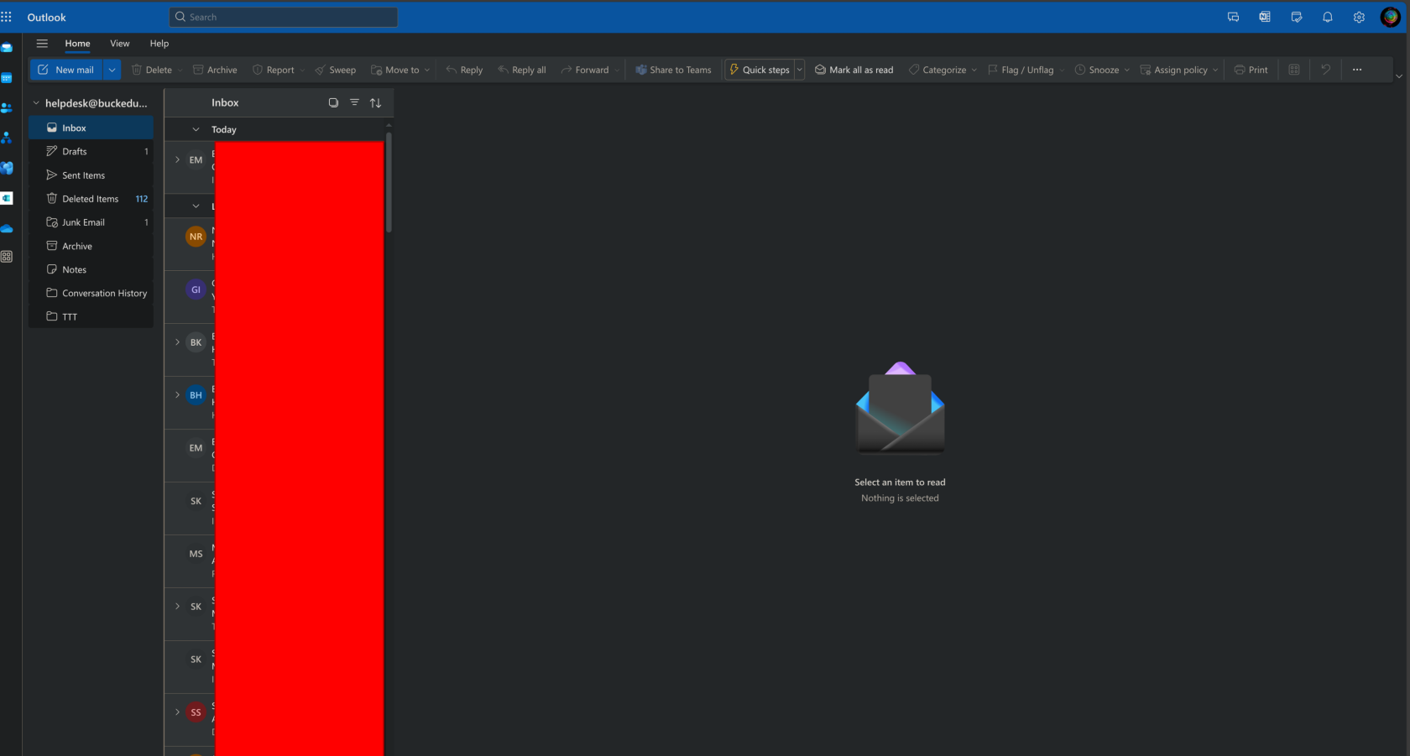1410x756 pixels.
Task: Open the TTT folder
Action: [91, 316]
